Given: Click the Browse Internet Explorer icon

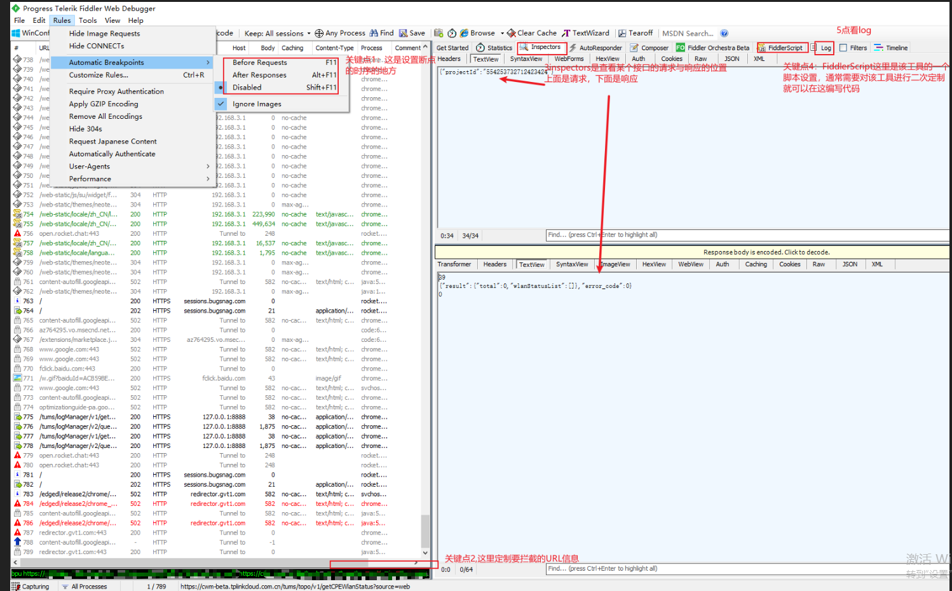Looking at the screenshot, I should [465, 33].
